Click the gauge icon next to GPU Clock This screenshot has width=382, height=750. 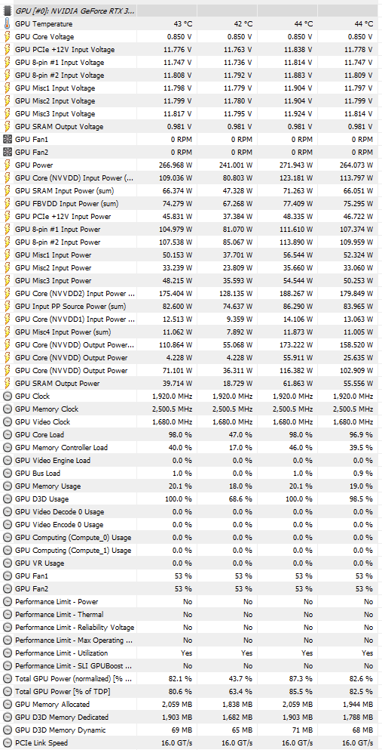[7, 397]
